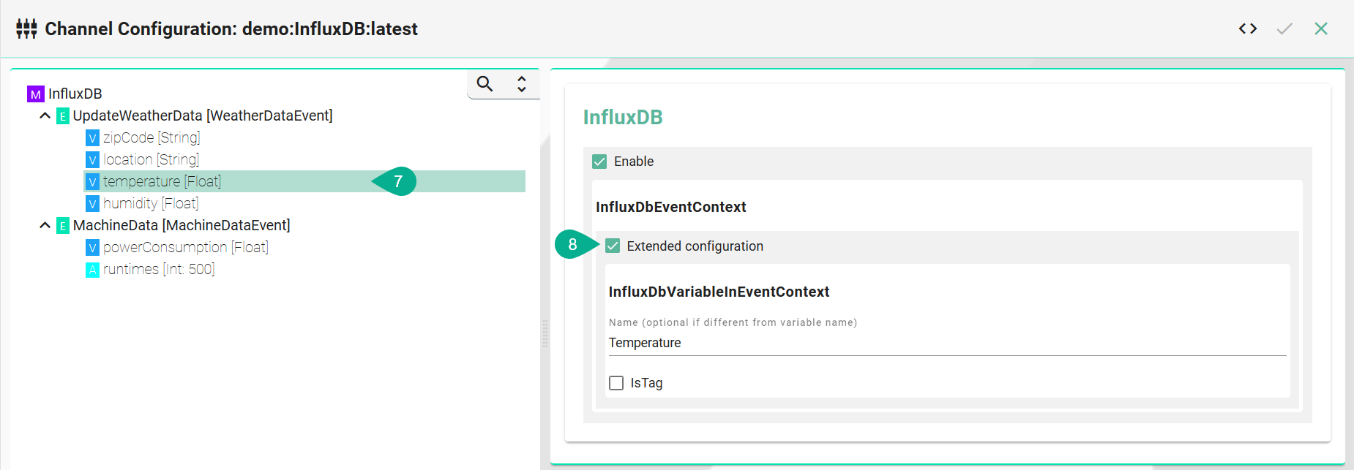The image size is (1354, 470).
Task: Close the Channel Configuration dialog
Action: pos(1321,29)
